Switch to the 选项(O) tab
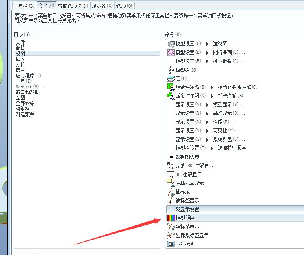This screenshot has height=255, width=304. coord(124,6)
